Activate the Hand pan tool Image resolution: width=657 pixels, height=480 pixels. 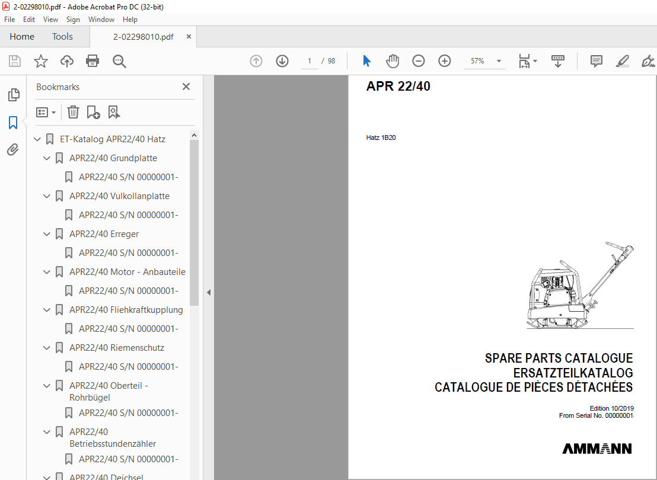(x=392, y=61)
